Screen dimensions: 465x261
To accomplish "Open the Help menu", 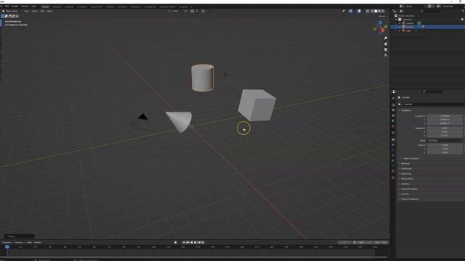I will pos(33,7).
